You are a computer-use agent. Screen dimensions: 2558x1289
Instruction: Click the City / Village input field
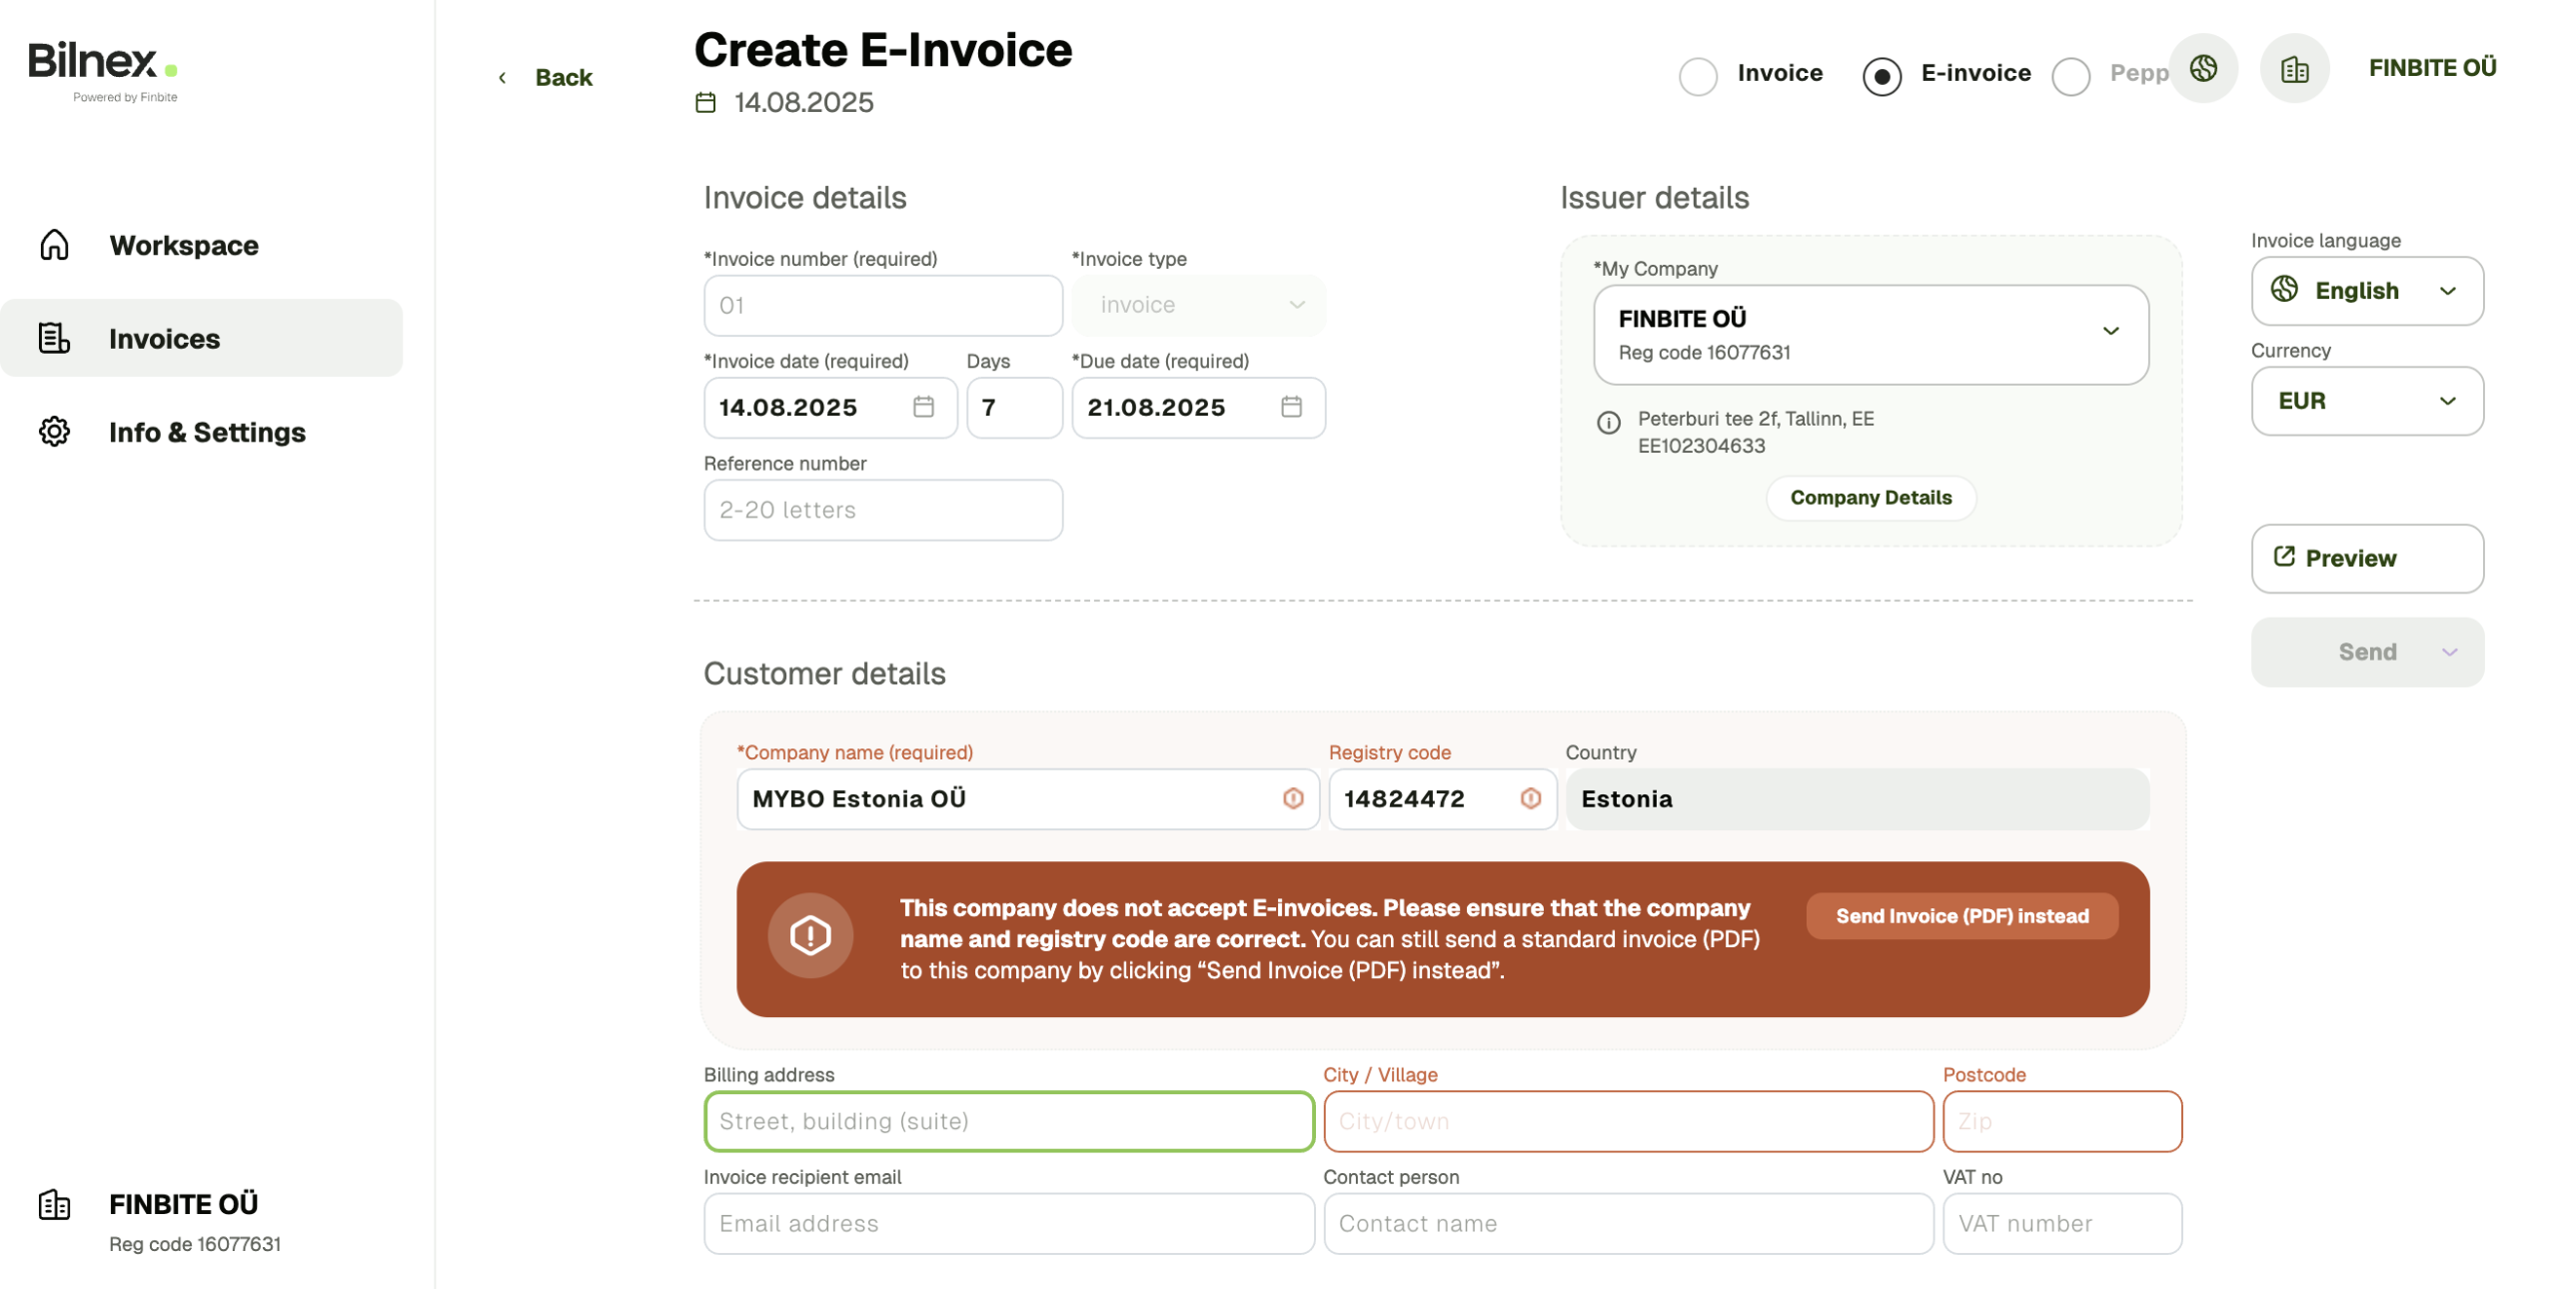coord(1630,1123)
